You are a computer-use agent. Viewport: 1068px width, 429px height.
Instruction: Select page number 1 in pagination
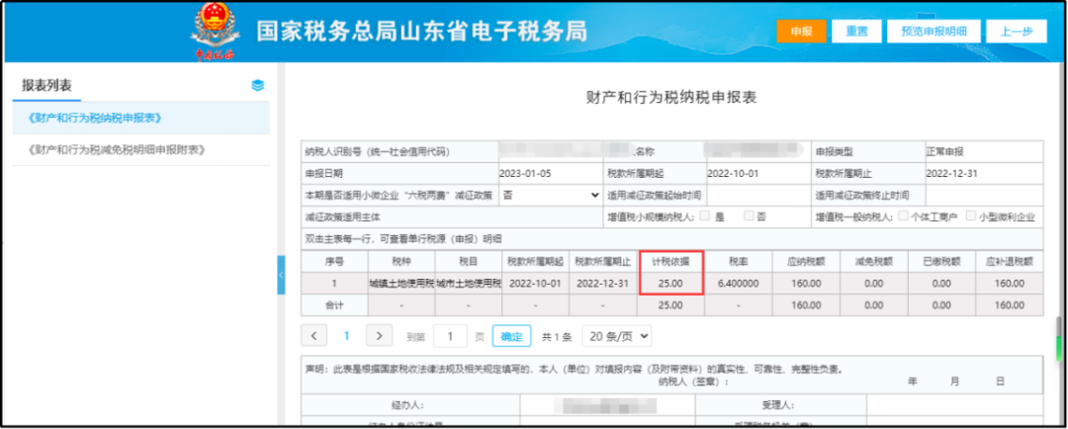[x=346, y=336]
